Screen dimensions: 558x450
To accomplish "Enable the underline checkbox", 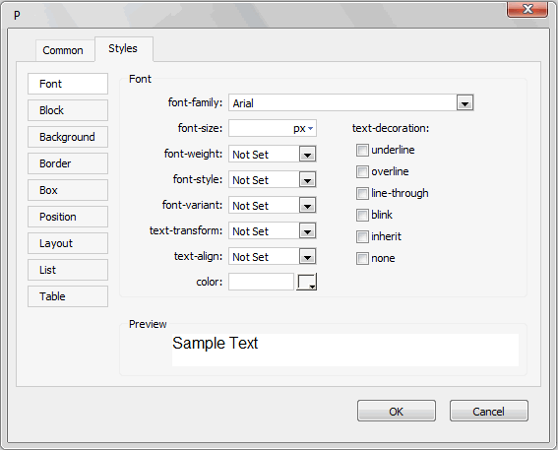I will [x=362, y=151].
